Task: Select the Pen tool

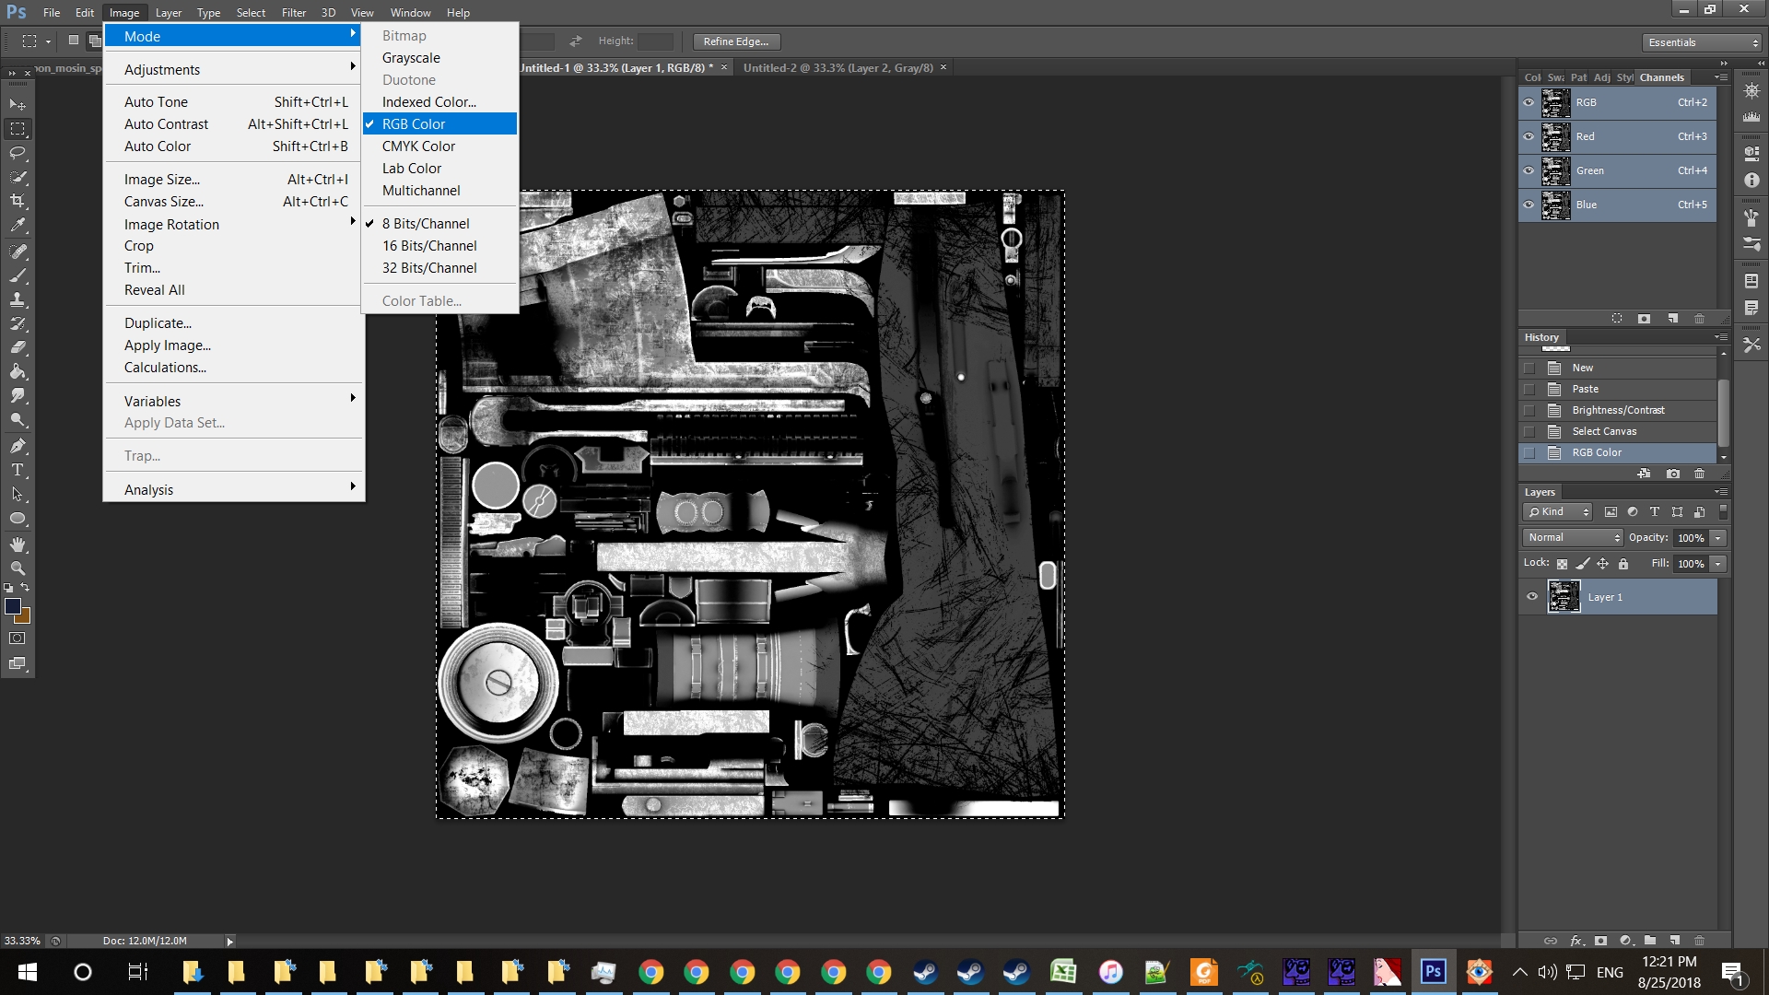Action: [x=18, y=446]
